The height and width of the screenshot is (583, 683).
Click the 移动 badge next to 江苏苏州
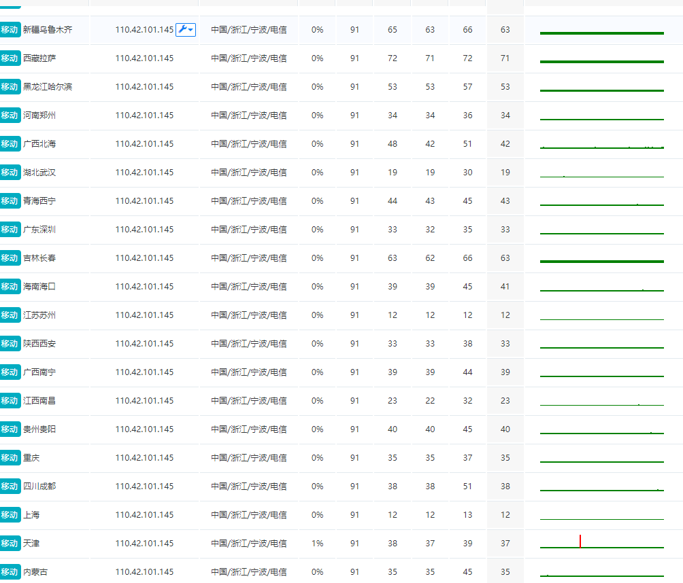tap(10, 315)
